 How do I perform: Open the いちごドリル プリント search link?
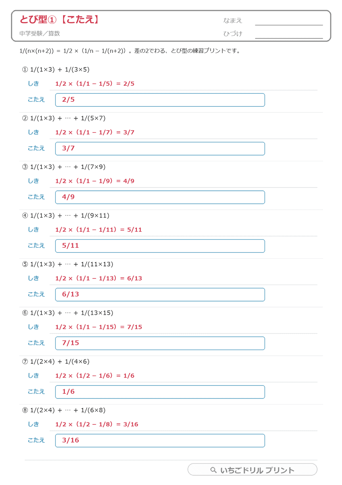click(252, 470)
